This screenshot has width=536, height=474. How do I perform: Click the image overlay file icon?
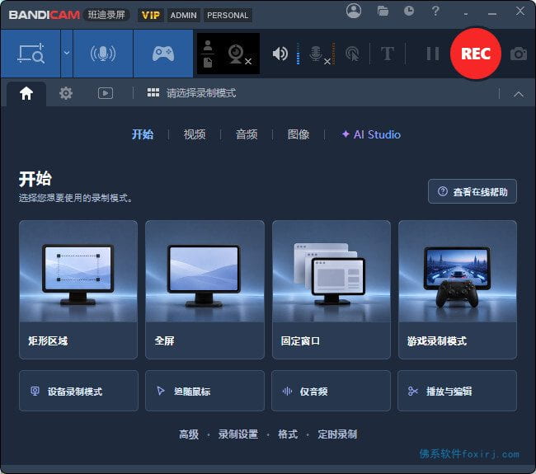click(208, 63)
